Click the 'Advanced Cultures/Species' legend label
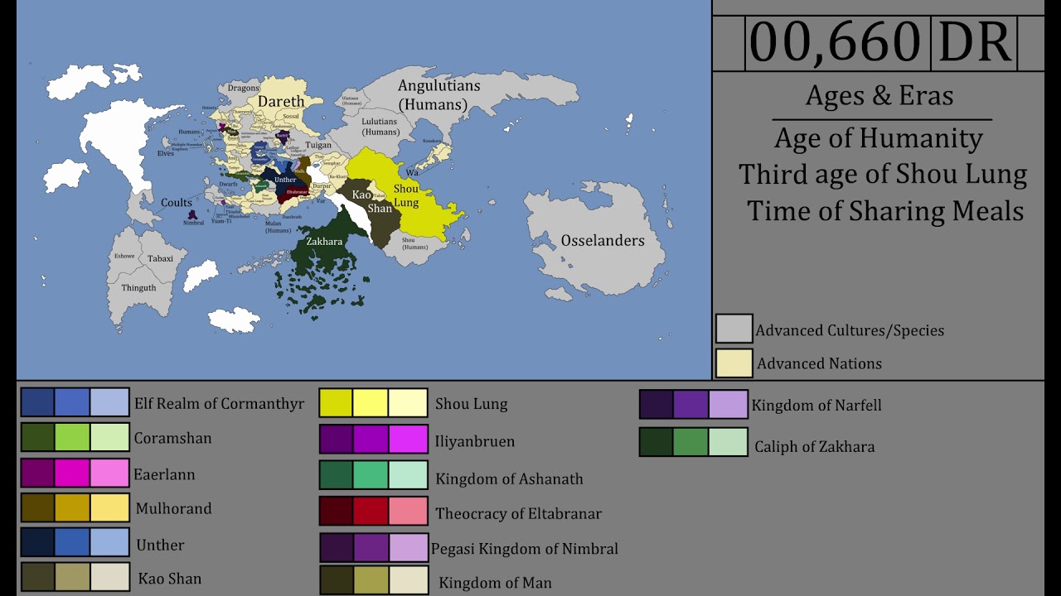The image size is (1061, 596). (x=850, y=330)
